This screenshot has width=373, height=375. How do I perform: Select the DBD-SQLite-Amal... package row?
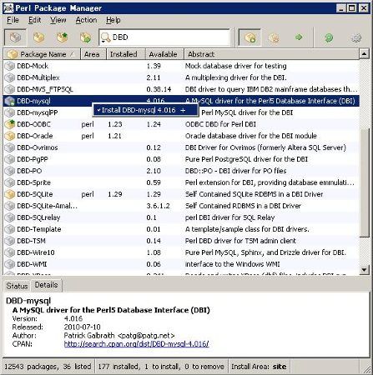pyautogui.click(x=181, y=206)
